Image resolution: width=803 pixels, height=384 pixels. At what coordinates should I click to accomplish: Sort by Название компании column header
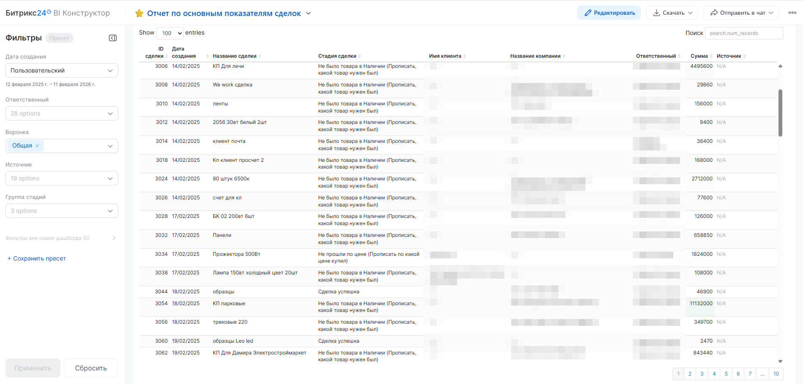coord(537,56)
